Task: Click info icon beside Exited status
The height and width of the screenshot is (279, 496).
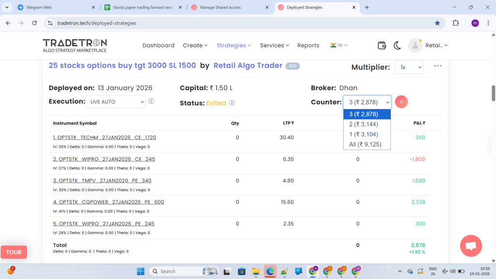Action: [232, 103]
